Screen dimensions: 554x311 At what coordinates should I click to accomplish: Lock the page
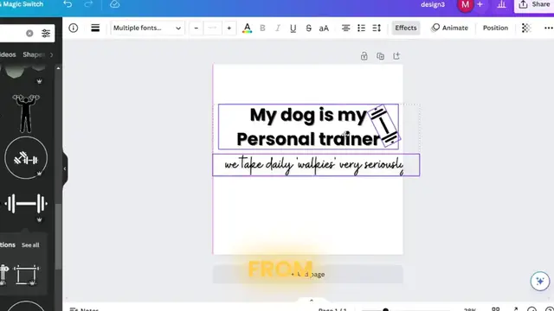coord(364,56)
